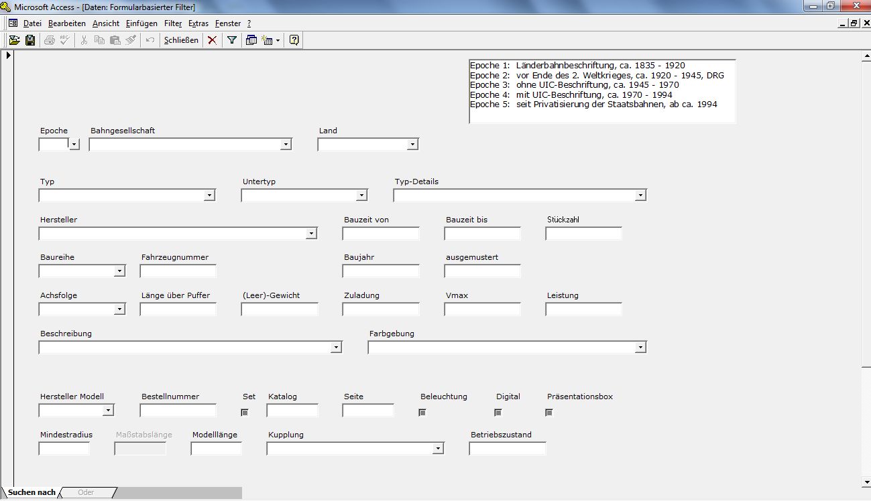The image size is (871, 501).
Task: Open the Land dropdown list
Action: coord(412,145)
